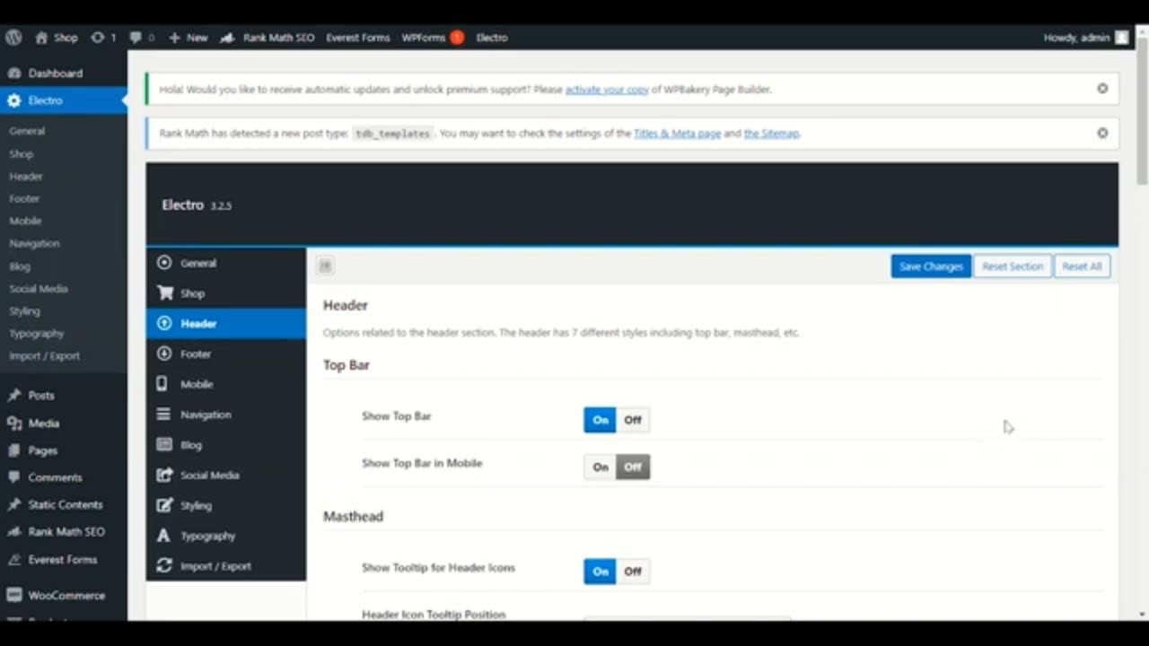
Task: Click the Footer down-arrow icon in panel
Action: [164, 354]
